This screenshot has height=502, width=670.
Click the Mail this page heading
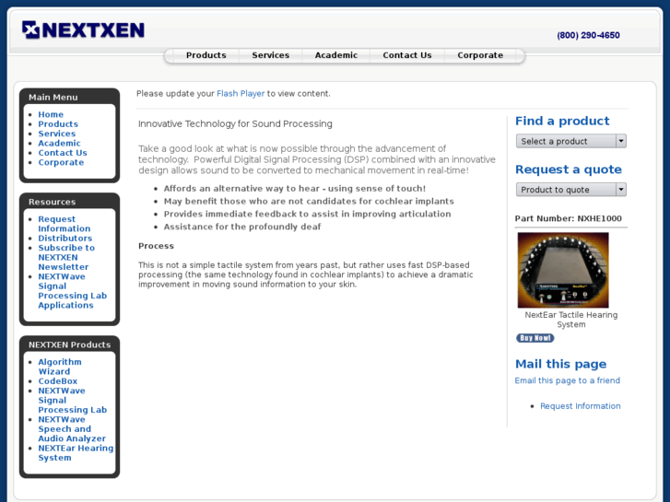pyautogui.click(x=560, y=364)
